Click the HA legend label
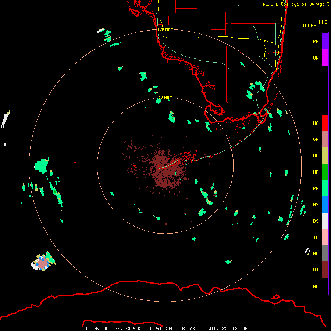 click(316, 123)
